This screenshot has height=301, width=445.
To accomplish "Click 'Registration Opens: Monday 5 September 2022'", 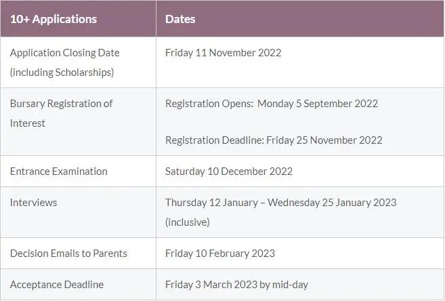I will pyautogui.click(x=272, y=104).
